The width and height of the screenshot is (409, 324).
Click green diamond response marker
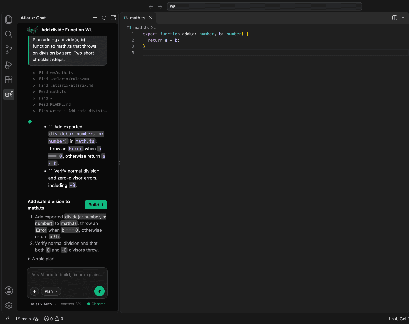click(30, 122)
